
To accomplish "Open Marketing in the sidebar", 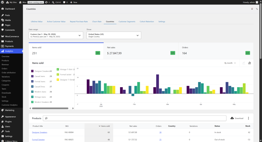I will (x=10, y=110).
